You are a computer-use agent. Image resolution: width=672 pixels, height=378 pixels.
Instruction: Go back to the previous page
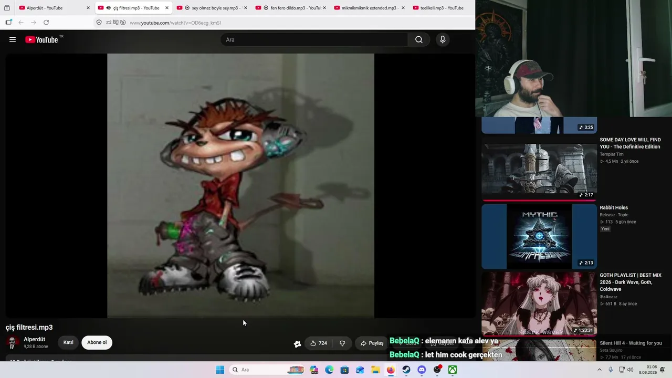[x=21, y=22]
